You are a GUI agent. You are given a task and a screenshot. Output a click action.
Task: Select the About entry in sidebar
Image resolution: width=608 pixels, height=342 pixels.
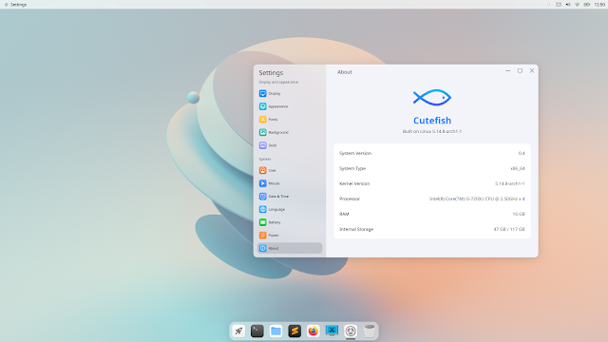point(289,248)
